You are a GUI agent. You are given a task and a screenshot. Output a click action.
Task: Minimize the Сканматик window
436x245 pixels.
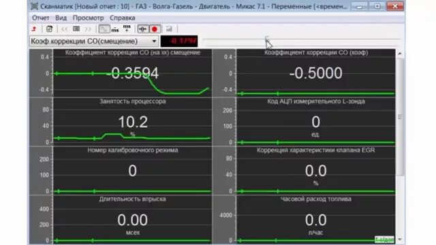359,6
